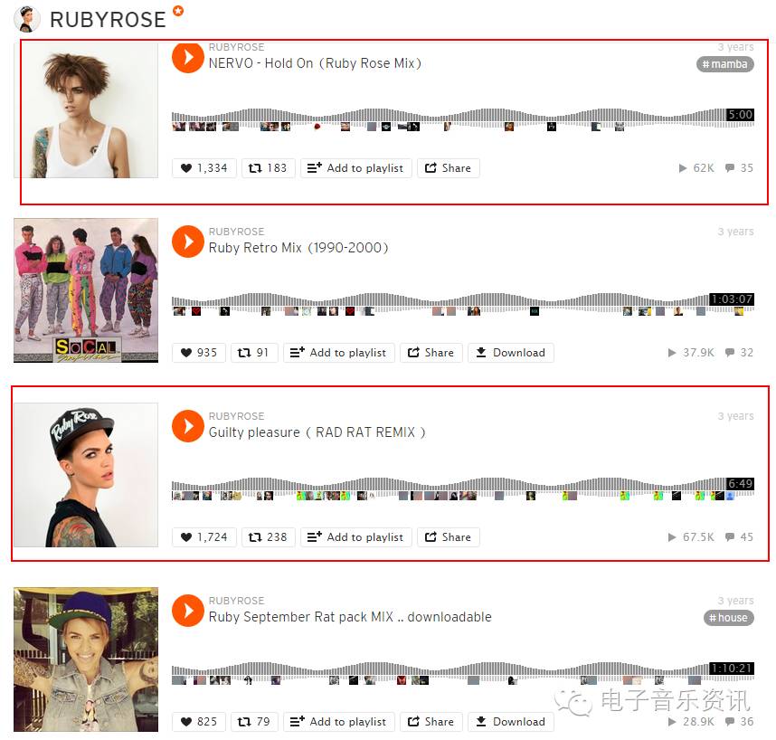Like the Ruby Retro Mix track
The width and height of the screenshot is (776, 740).
point(198,353)
